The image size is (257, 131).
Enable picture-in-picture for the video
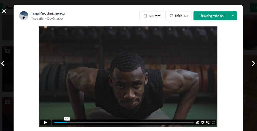208,122
